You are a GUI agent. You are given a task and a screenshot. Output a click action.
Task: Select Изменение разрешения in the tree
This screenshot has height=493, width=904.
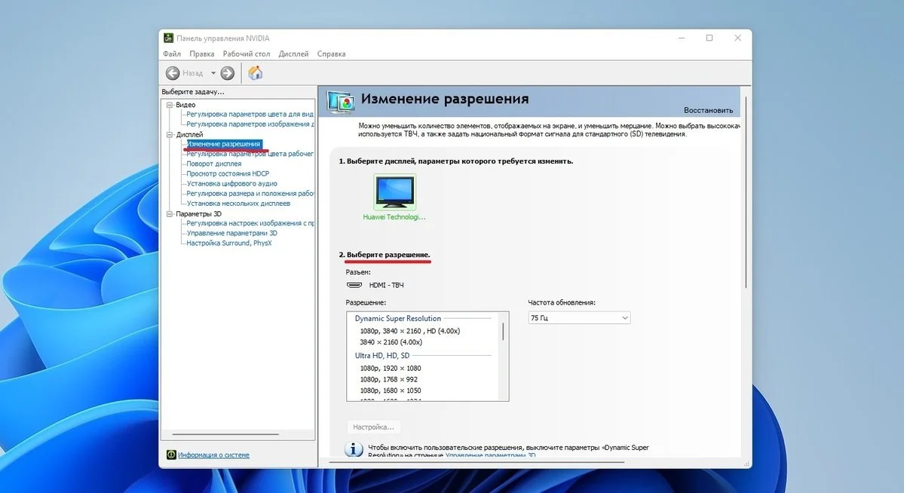coord(224,144)
